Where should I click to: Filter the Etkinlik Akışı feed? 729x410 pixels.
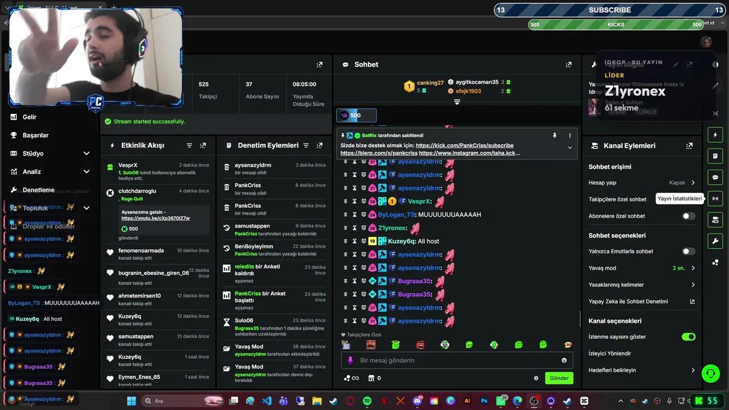190,146
